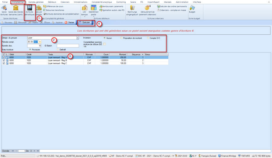Enable the écriture de clôture checkbox
Viewport: 272px width, 158px height.
[105, 44]
